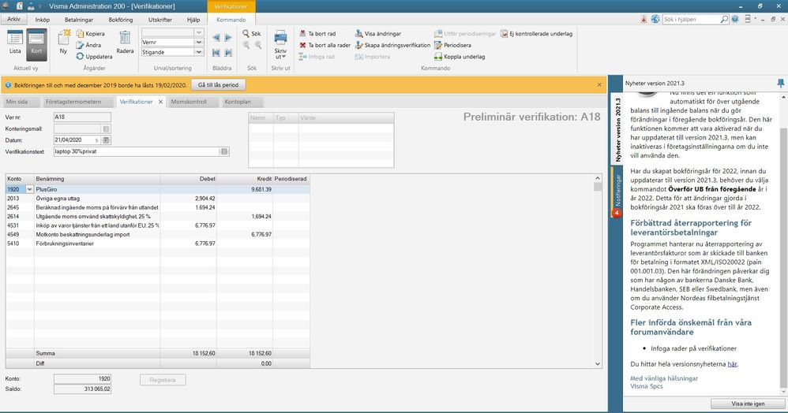
Task: Click Skapa ändringsverifikation
Action: click(392, 45)
